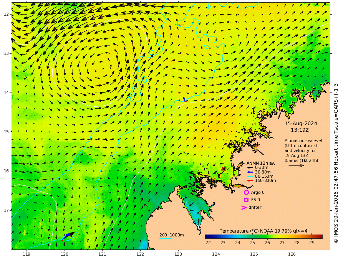Click latitude axis label '-14'
338x261 pixels.
pyautogui.click(x=6, y=93)
